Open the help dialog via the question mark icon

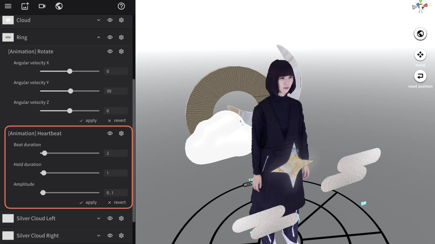tap(121, 6)
